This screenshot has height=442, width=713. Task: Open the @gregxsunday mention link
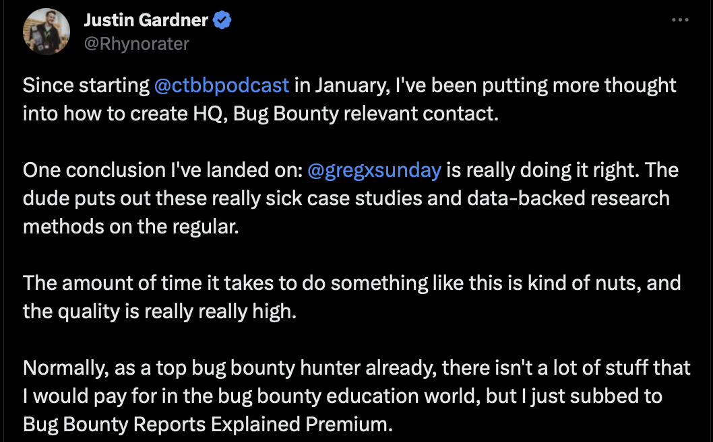coord(374,170)
